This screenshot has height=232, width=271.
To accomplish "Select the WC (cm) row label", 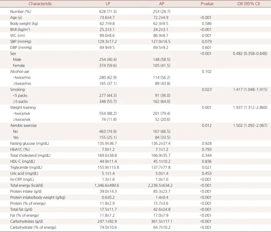I will [18, 36].
